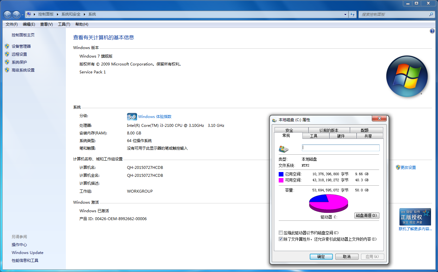The image size is (438, 272).
Task: Expand the breadcrumb arrow after 系统和安全
Action: [x=85, y=14]
